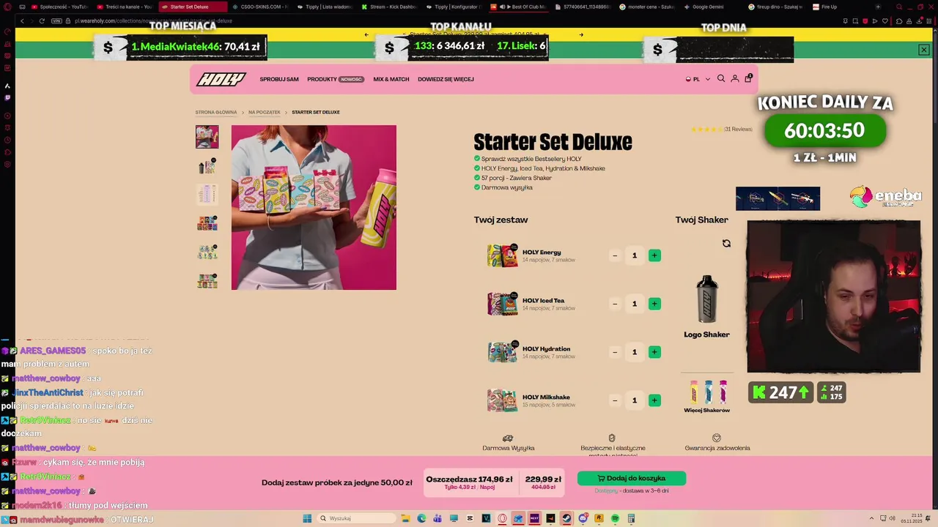Select the Logo Shaker image

click(x=707, y=299)
